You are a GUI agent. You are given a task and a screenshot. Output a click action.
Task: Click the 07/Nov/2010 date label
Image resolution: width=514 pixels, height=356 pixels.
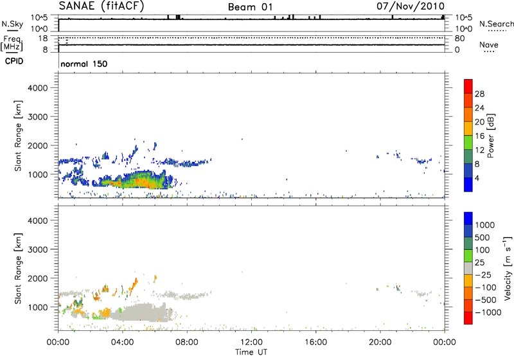(x=411, y=6)
